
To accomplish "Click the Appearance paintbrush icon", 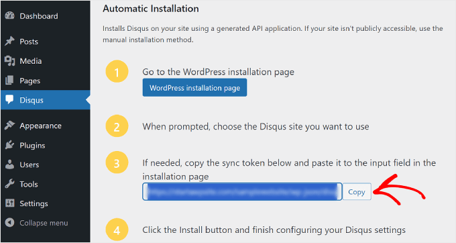I will pos(9,126).
